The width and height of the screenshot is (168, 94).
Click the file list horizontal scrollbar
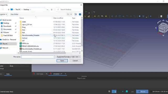coord(43,53)
